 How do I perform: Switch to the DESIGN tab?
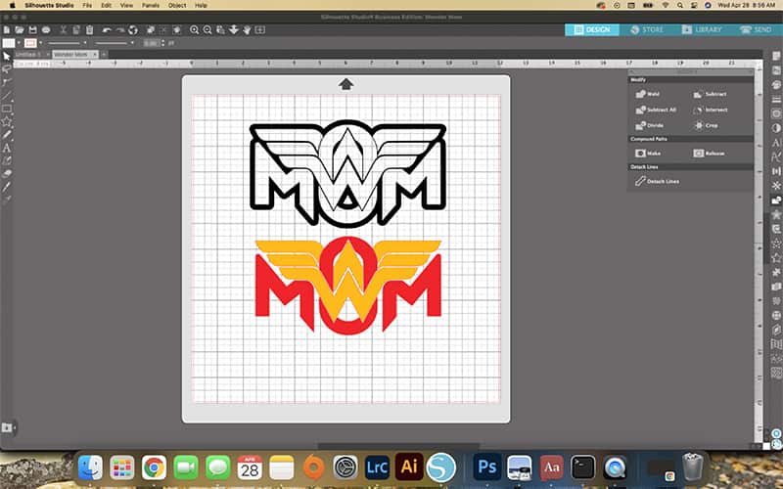592,30
